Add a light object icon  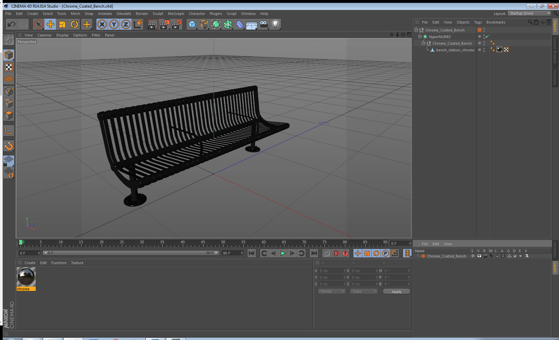click(276, 24)
